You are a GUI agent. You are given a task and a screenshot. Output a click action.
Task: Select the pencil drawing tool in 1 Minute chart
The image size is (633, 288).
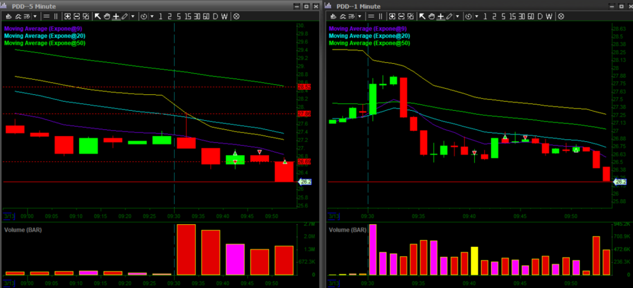click(448, 16)
